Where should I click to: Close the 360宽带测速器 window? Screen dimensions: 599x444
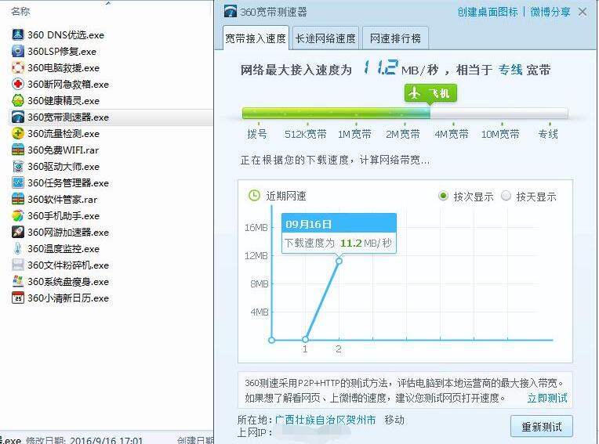583,13
